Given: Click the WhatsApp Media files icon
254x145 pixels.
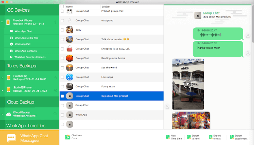Looking at the screenshot, I should pos(11,38).
